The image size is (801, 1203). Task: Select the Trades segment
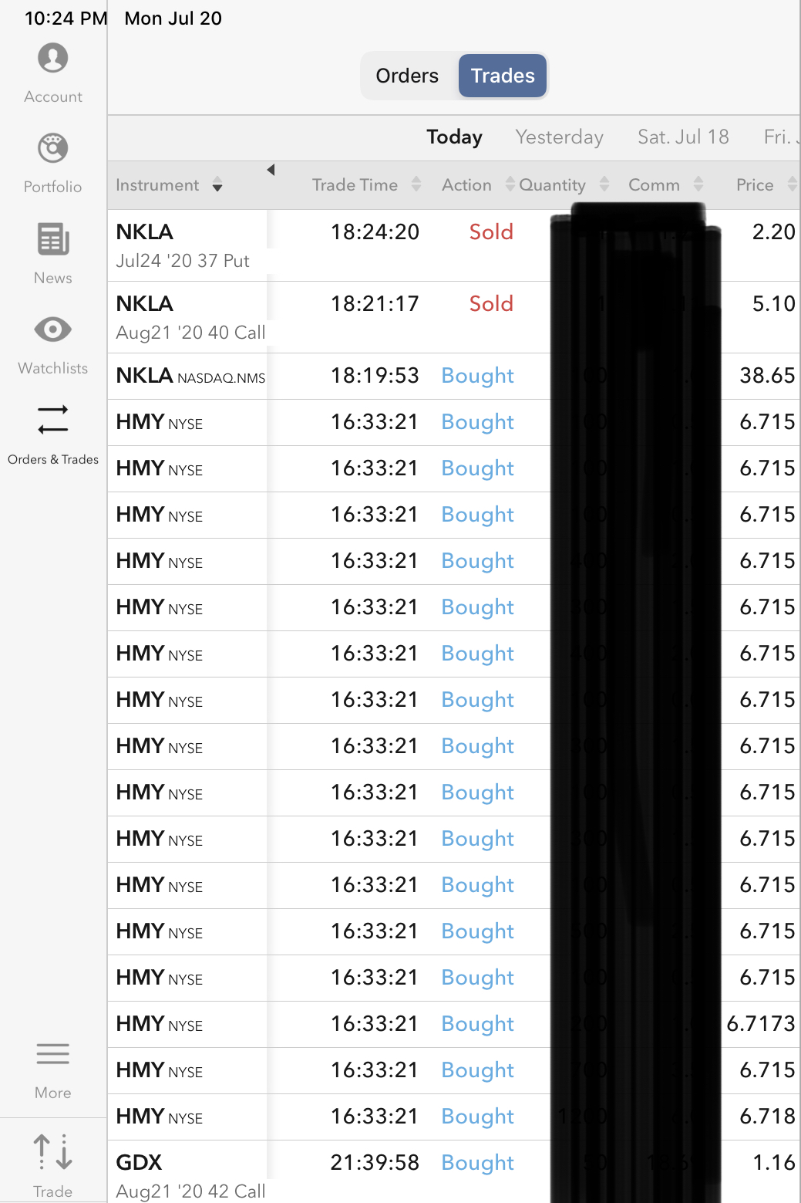[503, 76]
